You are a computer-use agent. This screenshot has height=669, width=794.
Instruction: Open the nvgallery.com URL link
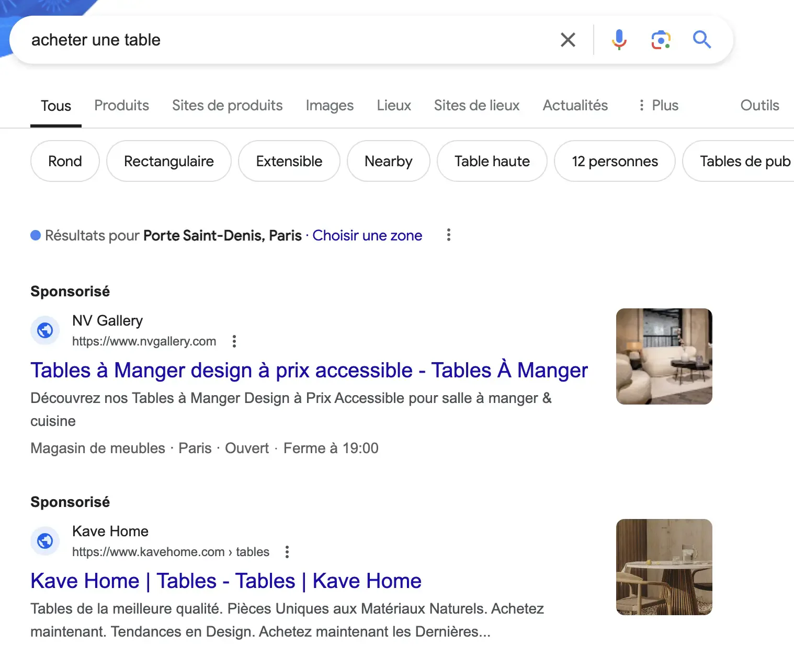pyautogui.click(x=144, y=341)
